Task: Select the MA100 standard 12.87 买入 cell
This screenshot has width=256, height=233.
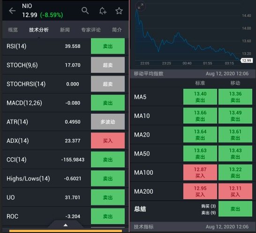Action: (200, 172)
